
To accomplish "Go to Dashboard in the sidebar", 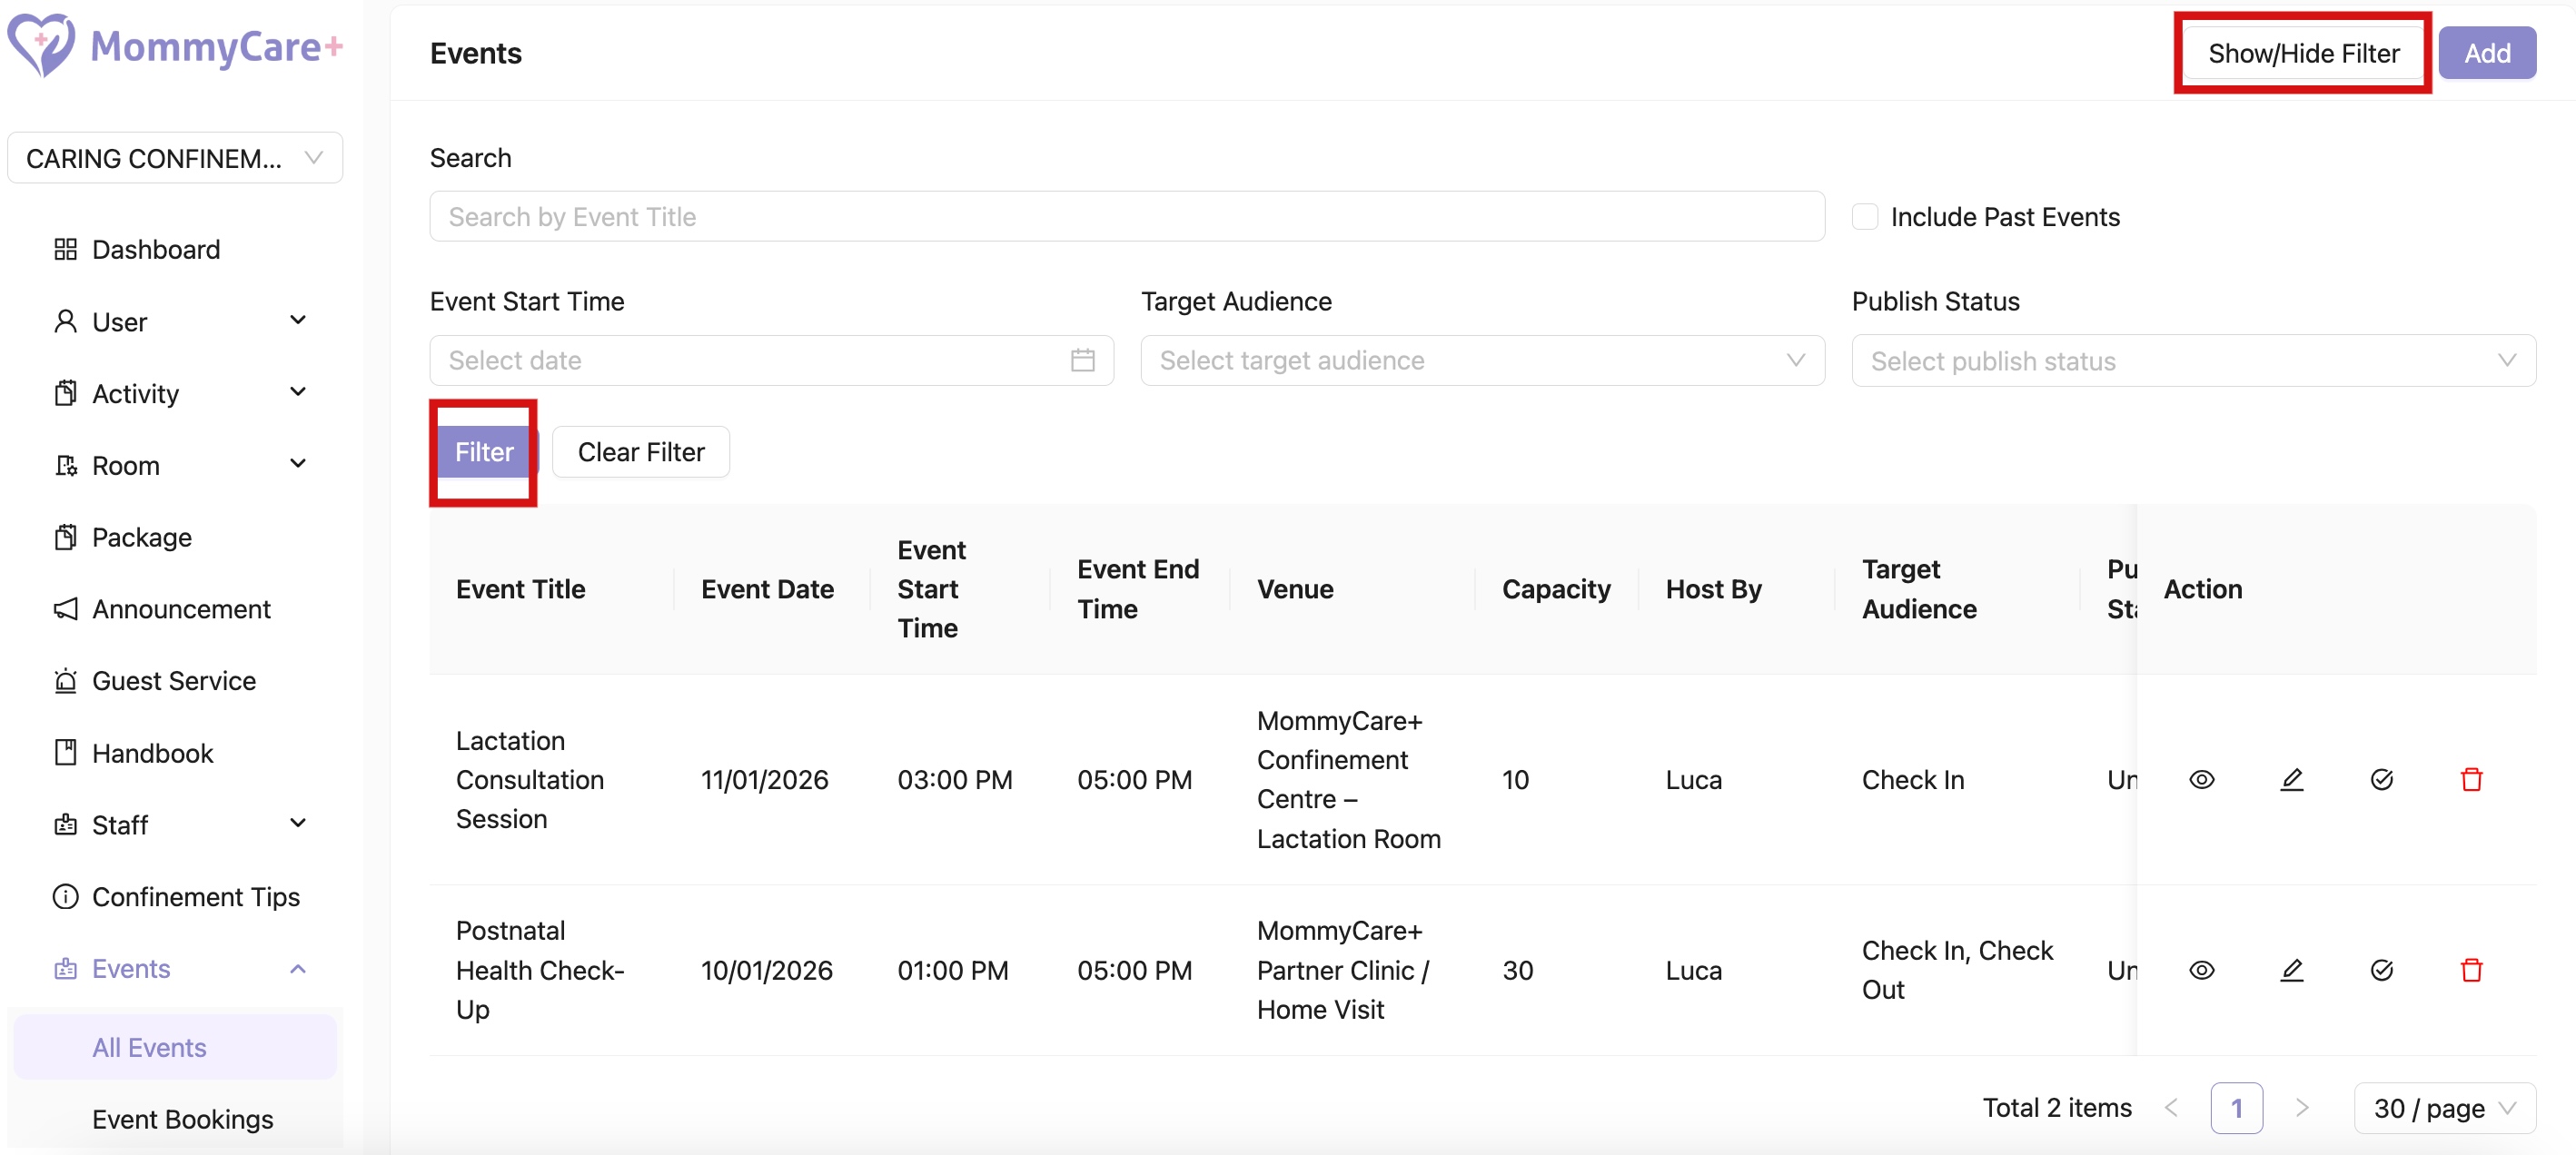I will (156, 249).
